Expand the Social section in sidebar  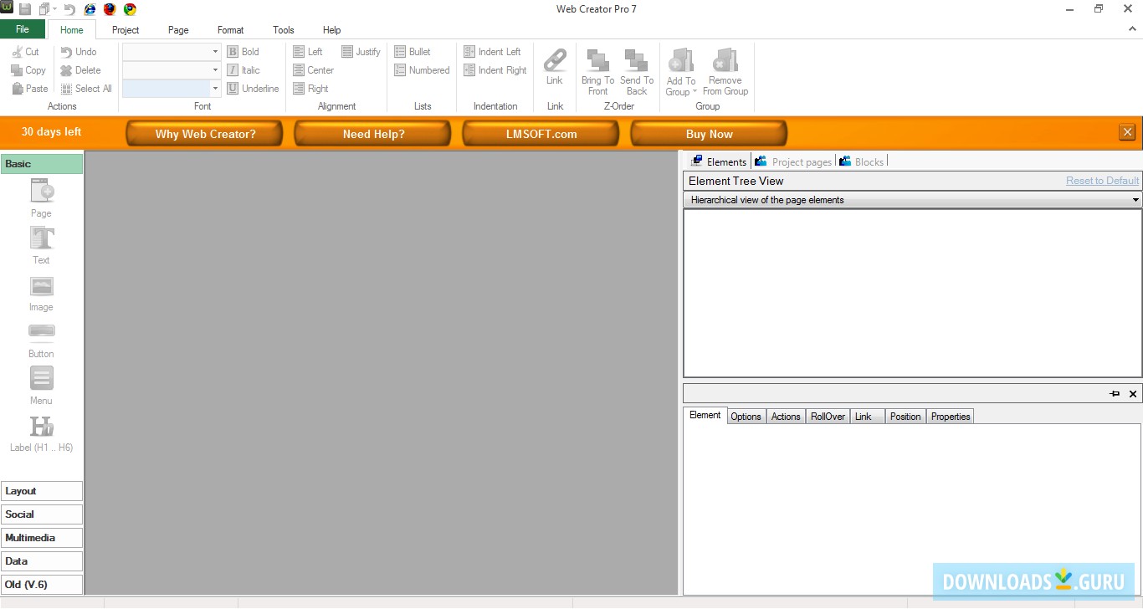(42, 514)
